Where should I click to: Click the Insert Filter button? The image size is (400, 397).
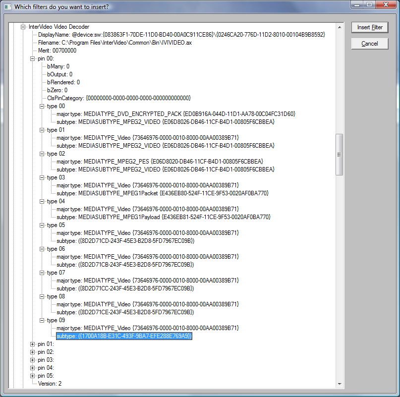coord(369,27)
